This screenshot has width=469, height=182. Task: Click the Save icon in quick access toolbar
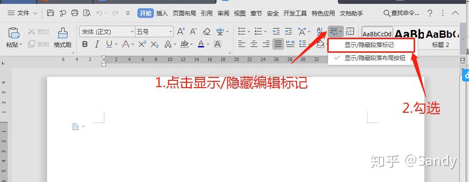pyautogui.click(x=50, y=13)
